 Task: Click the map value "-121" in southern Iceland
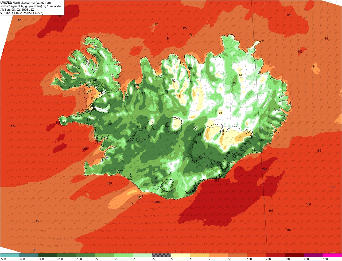pos(194,161)
